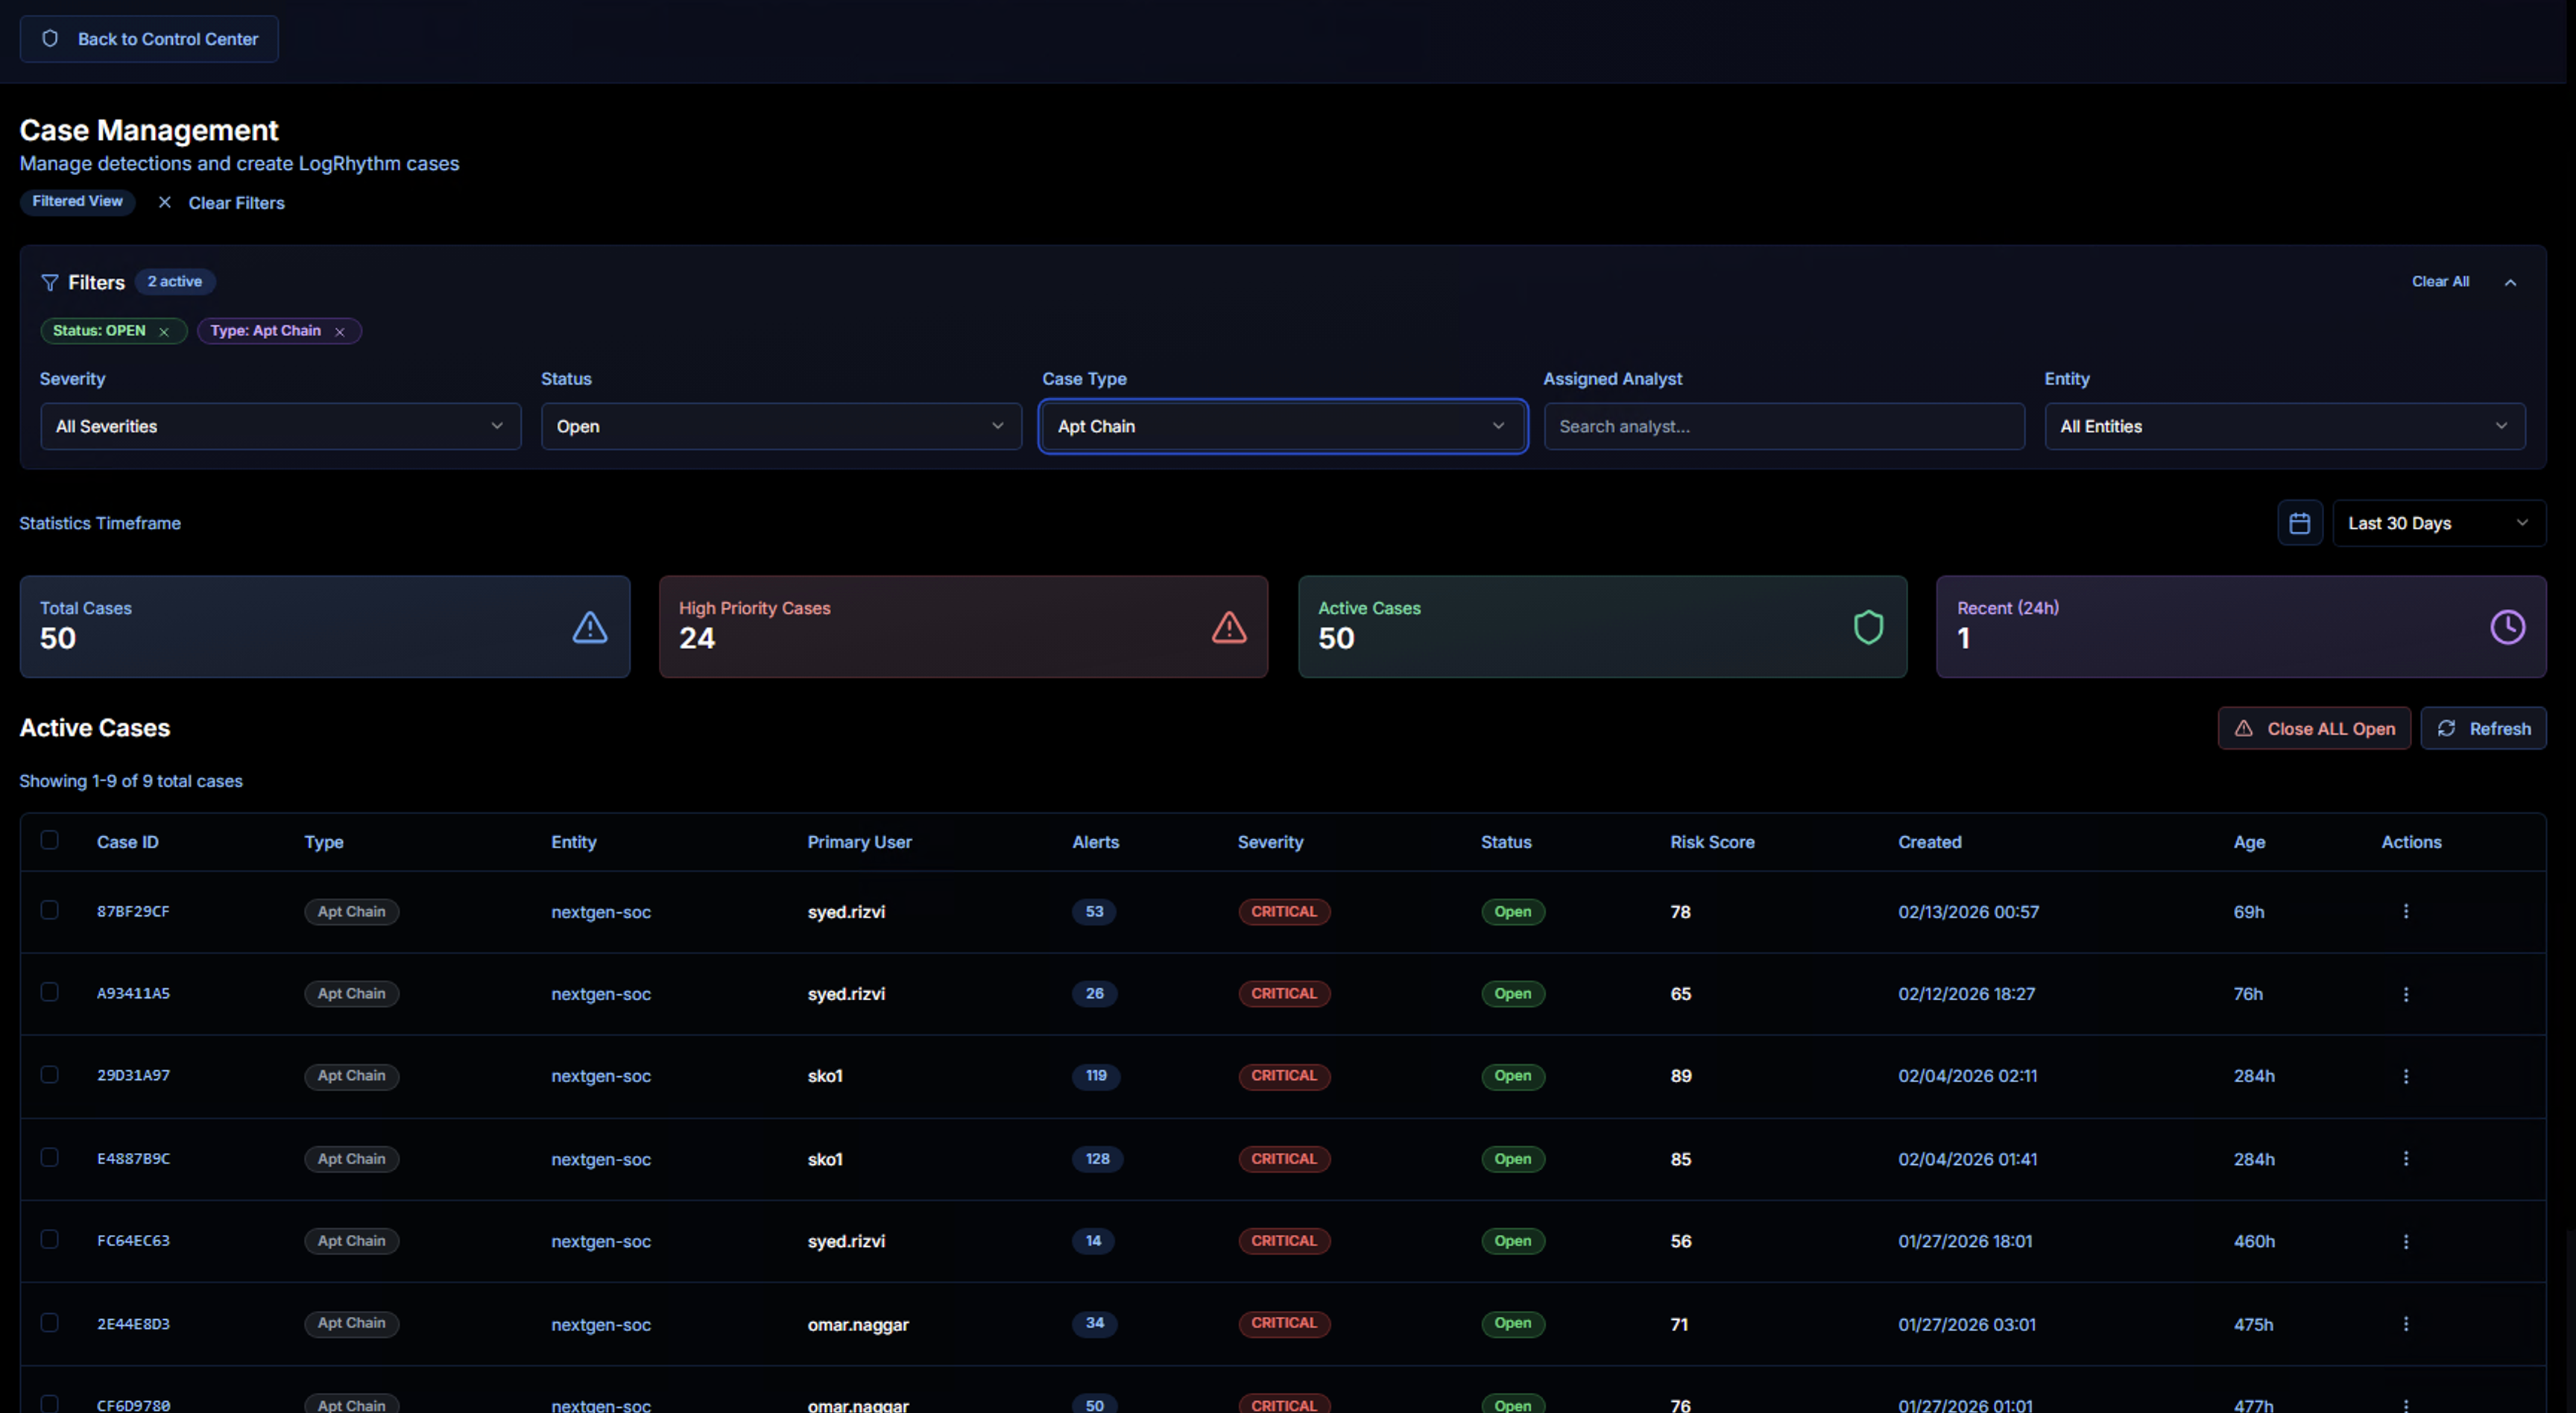Expand the Status dropdown showing Open
Image resolution: width=2576 pixels, height=1413 pixels.
[780, 426]
